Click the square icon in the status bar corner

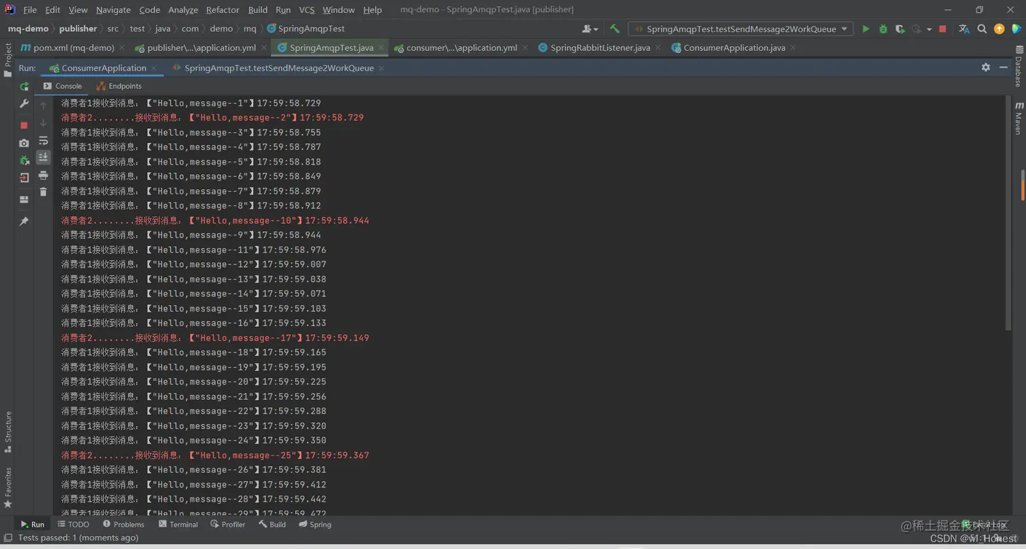point(7,537)
